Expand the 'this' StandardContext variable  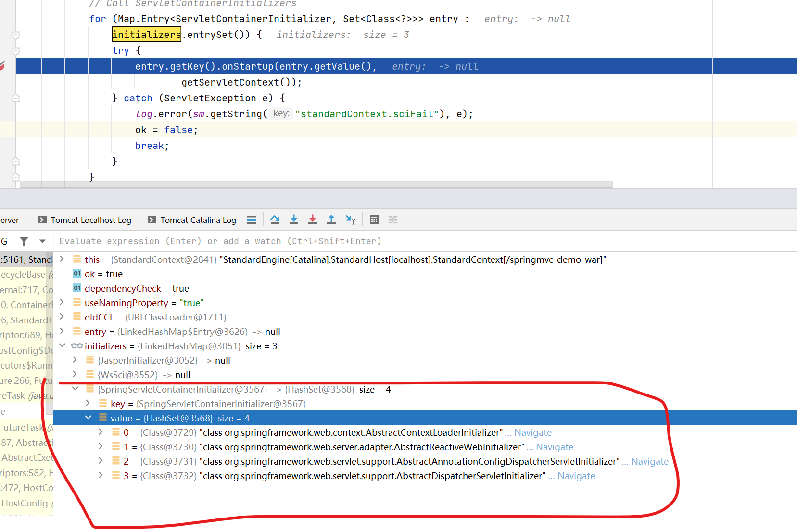(62, 259)
